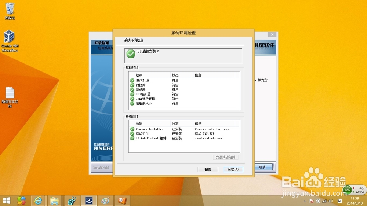The width and height of the screenshot is (367, 206).
Task: Click the green check icon beside 数据库
Action: click(x=132, y=85)
